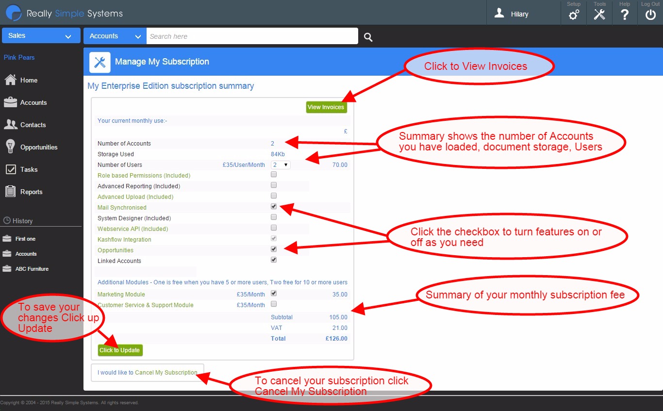Enable Customer Service & Support Module checkbox
This screenshot has height=411, width=663.
(x=274, y=304)
